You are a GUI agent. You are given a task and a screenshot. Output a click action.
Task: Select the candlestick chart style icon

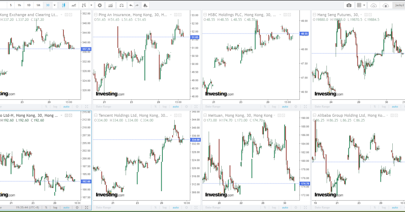click(x=63, y=5)
